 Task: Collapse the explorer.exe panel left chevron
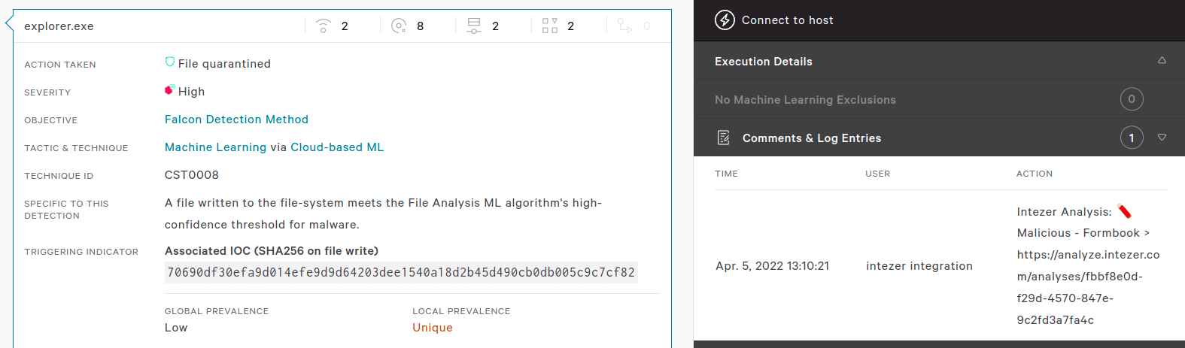coord(9,23)
